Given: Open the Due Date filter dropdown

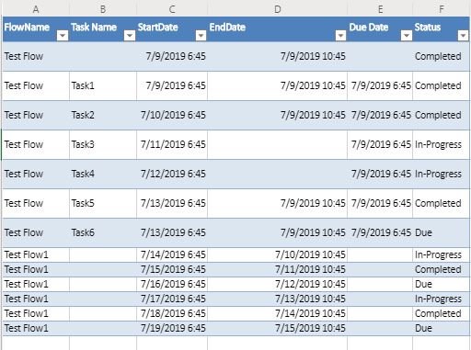Looking at the screenshot, I should click(x=407, y=36).
